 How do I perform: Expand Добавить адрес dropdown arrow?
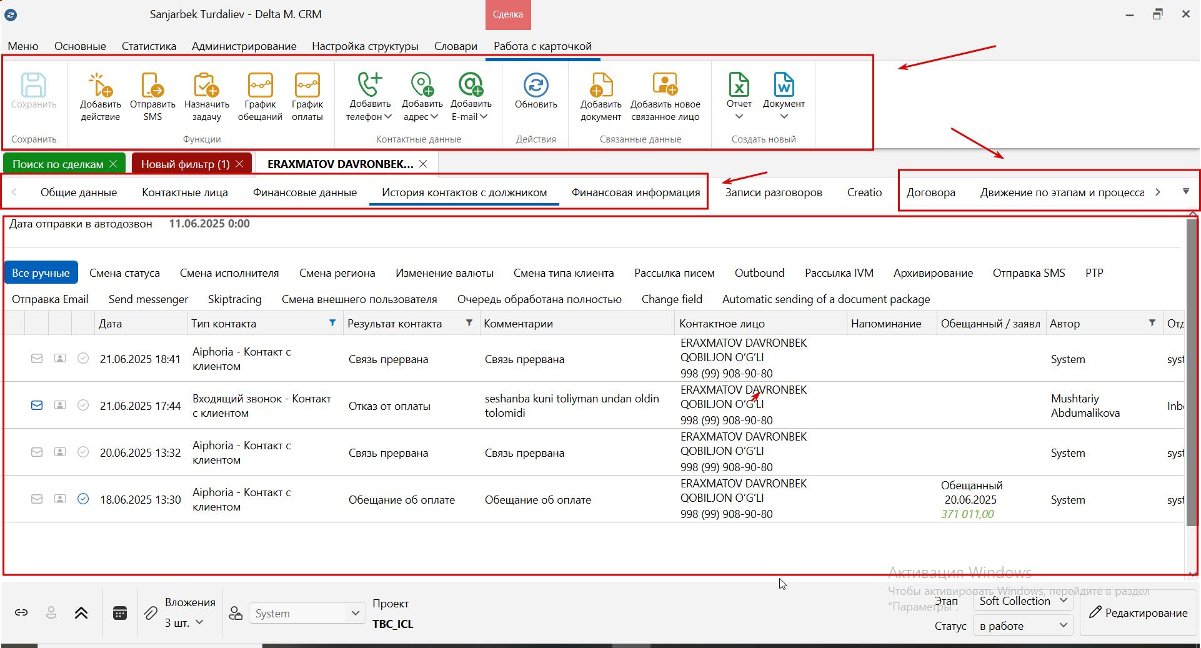(x=434, y=117)
